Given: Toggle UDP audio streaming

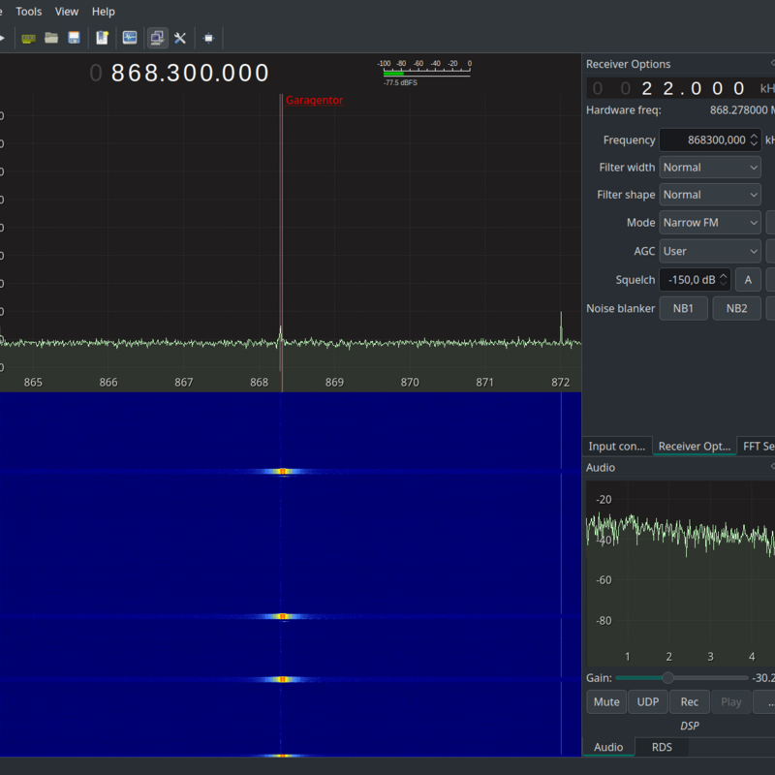Looking at the screenshot, I should click(648, 701).
